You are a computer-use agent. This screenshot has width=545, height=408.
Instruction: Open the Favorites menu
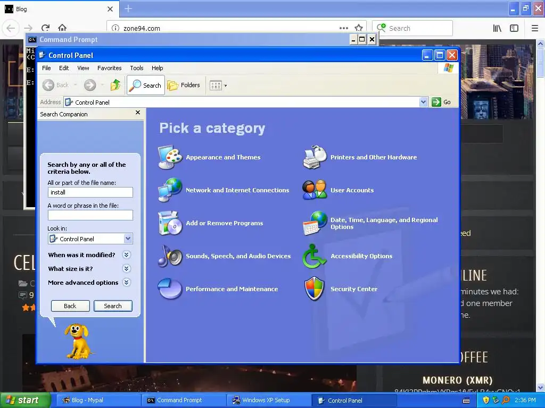[x=110, y=68]
